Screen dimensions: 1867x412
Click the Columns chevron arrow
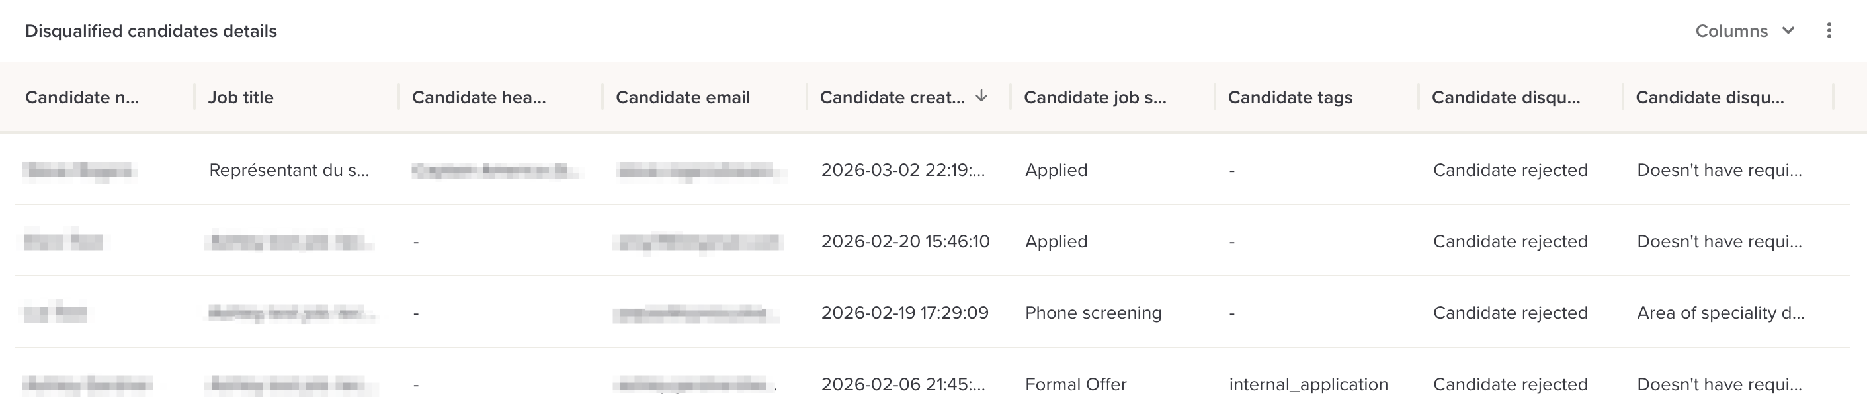1788,30
